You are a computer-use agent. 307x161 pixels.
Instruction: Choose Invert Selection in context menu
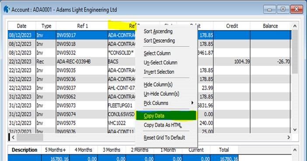tap(159, 72)
